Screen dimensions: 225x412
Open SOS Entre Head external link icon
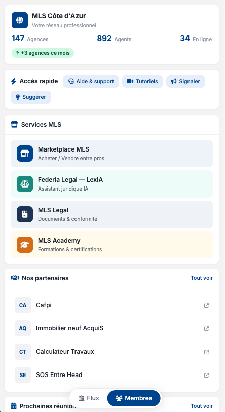pos(207,375)
